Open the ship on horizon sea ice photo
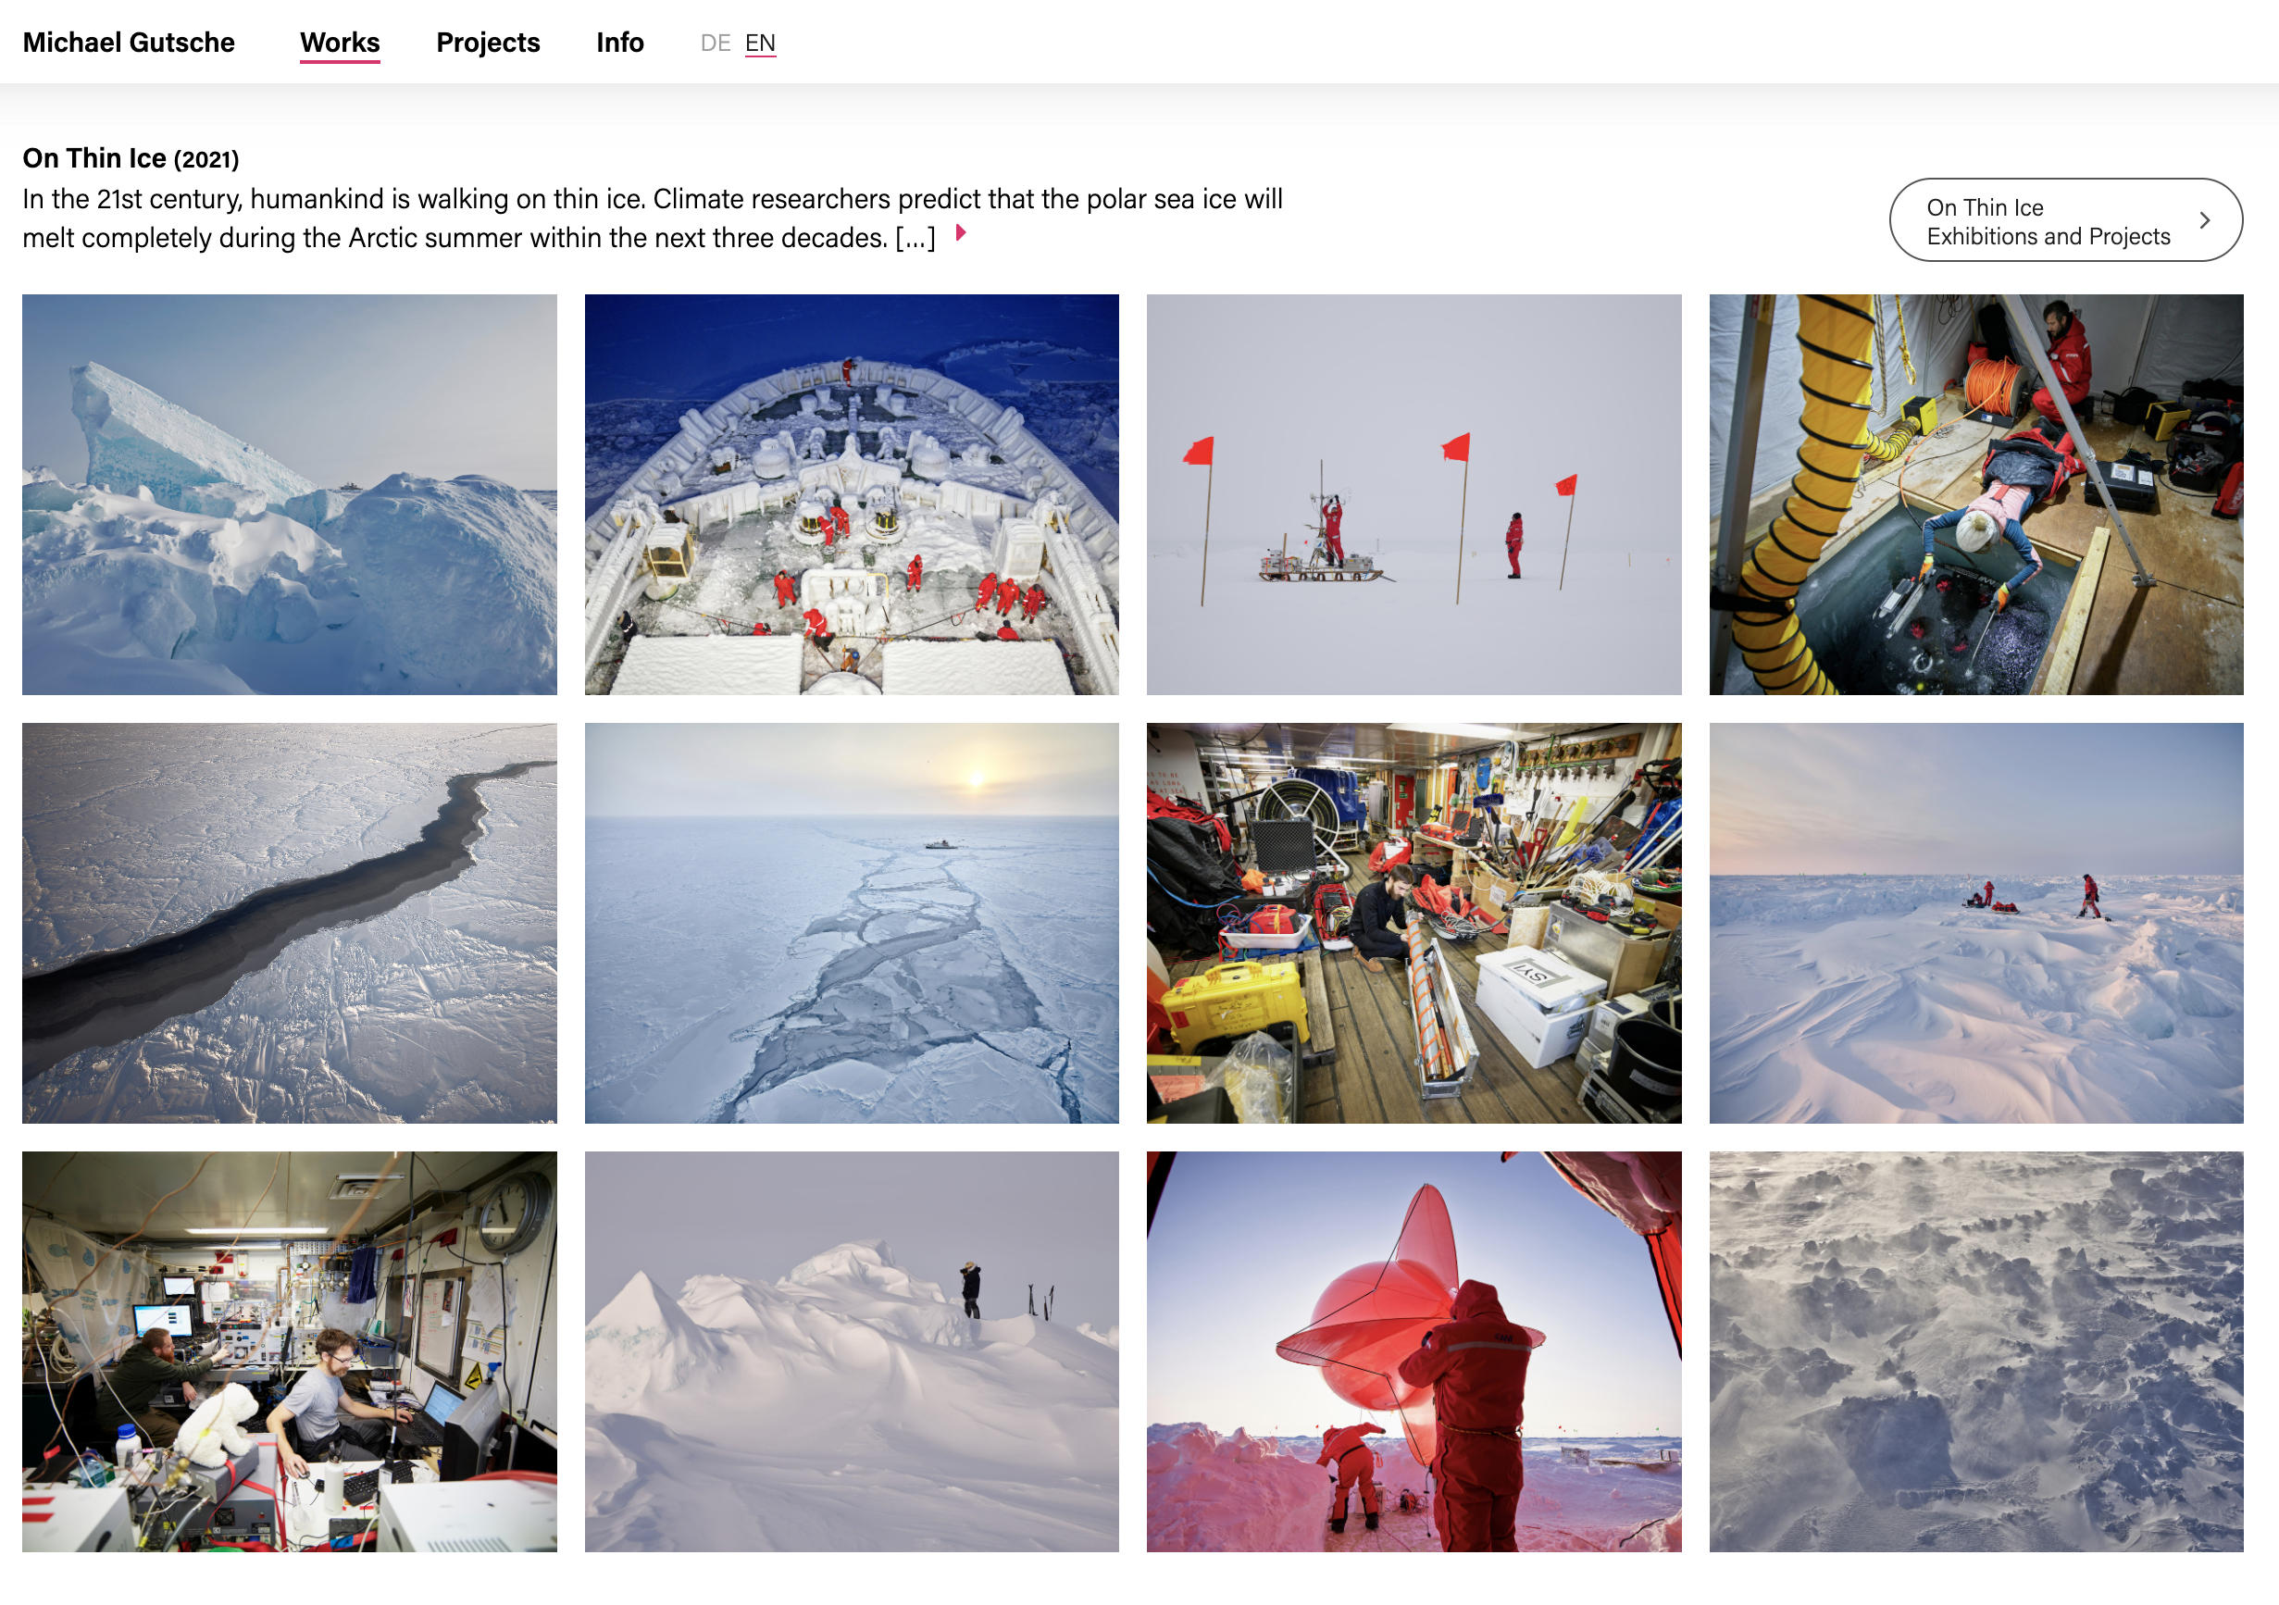This screenshot has height=1605, width=2279. (x=851, y=923)
